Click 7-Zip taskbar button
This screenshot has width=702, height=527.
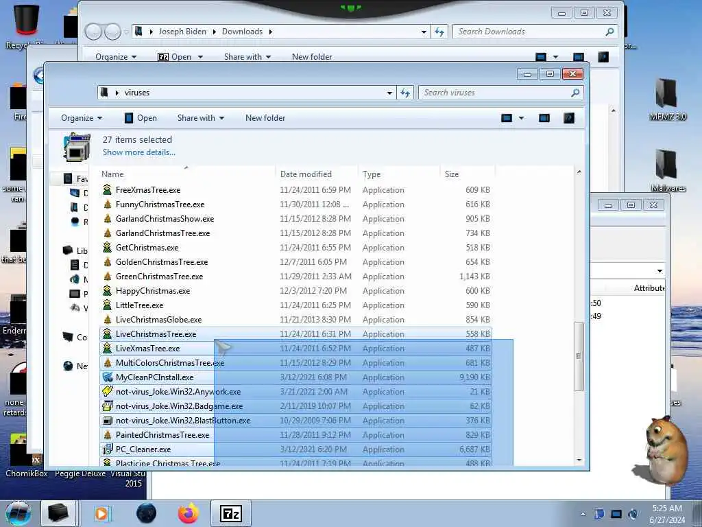click(x=231, y=513)
